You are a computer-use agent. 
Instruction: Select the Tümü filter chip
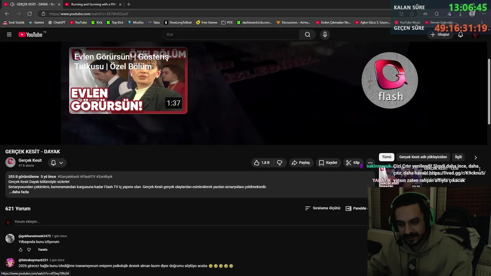click(x=386, y=157)
